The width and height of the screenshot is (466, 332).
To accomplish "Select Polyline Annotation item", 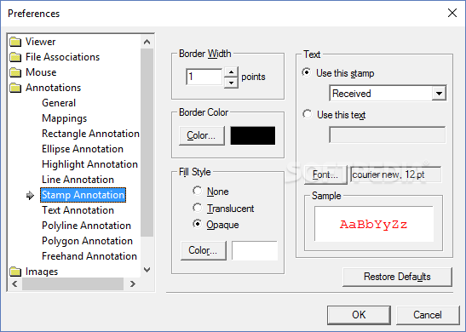I will (86, 226).
